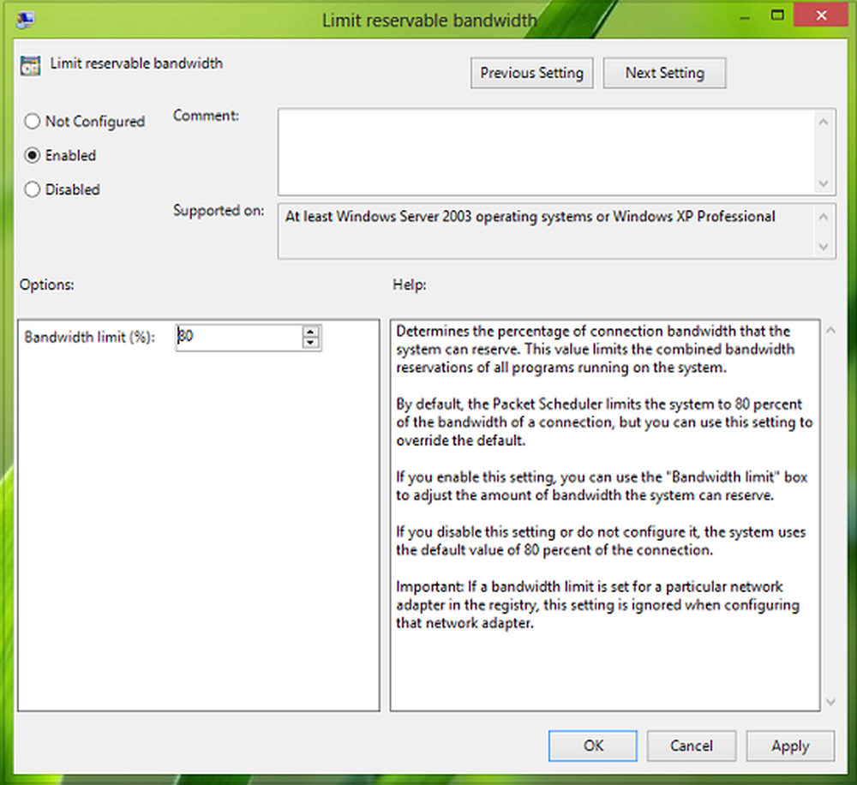Increase Bandwidth limit with the up spinner arrow
The image size is (857, 785).
[x=310, y=333]
